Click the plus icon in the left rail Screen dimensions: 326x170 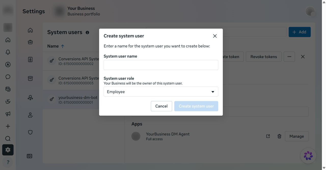click(8, 126)
